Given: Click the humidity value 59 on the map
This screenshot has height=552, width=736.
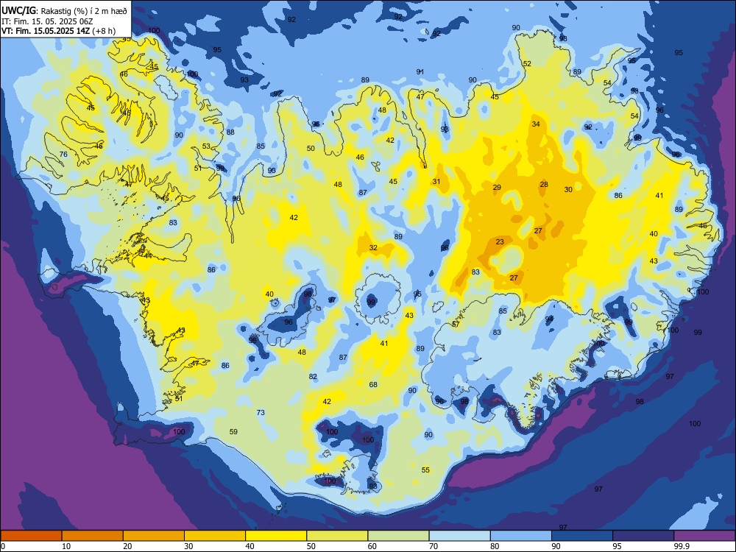Looking at the screenshot, I should click(x=233, y=432).
